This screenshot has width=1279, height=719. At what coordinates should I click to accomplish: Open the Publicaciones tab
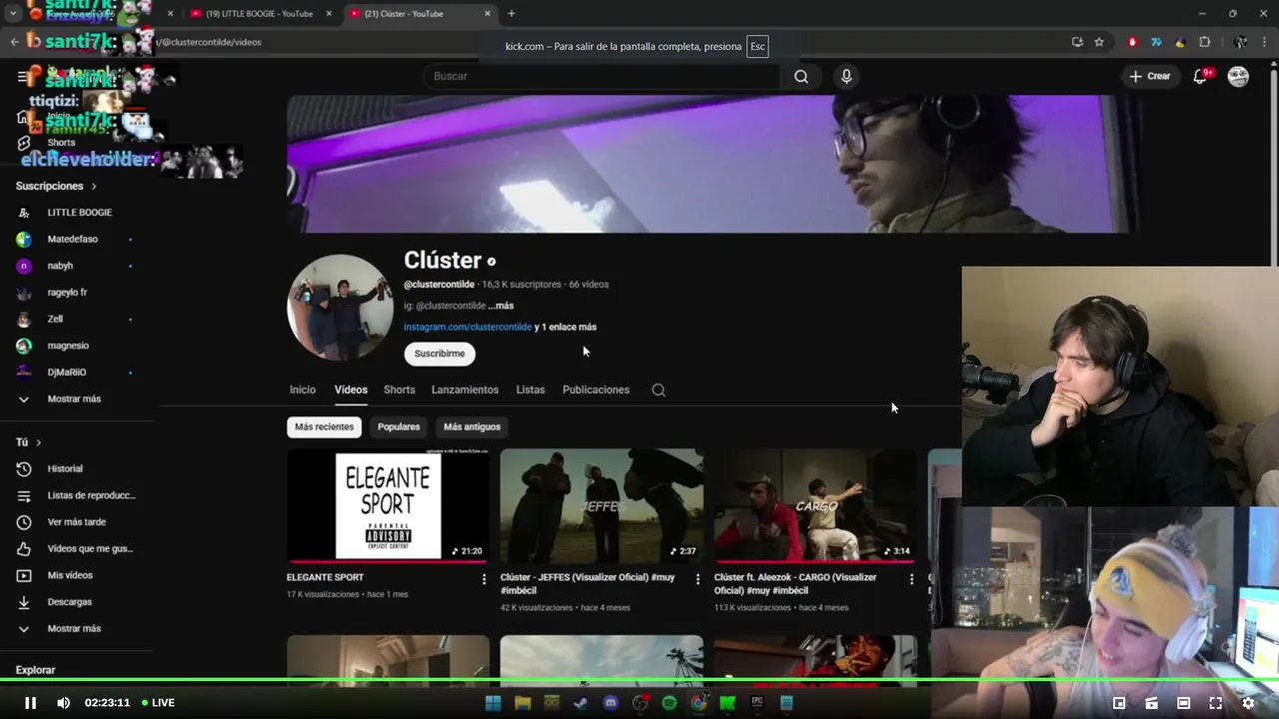[x=596, y=389]
